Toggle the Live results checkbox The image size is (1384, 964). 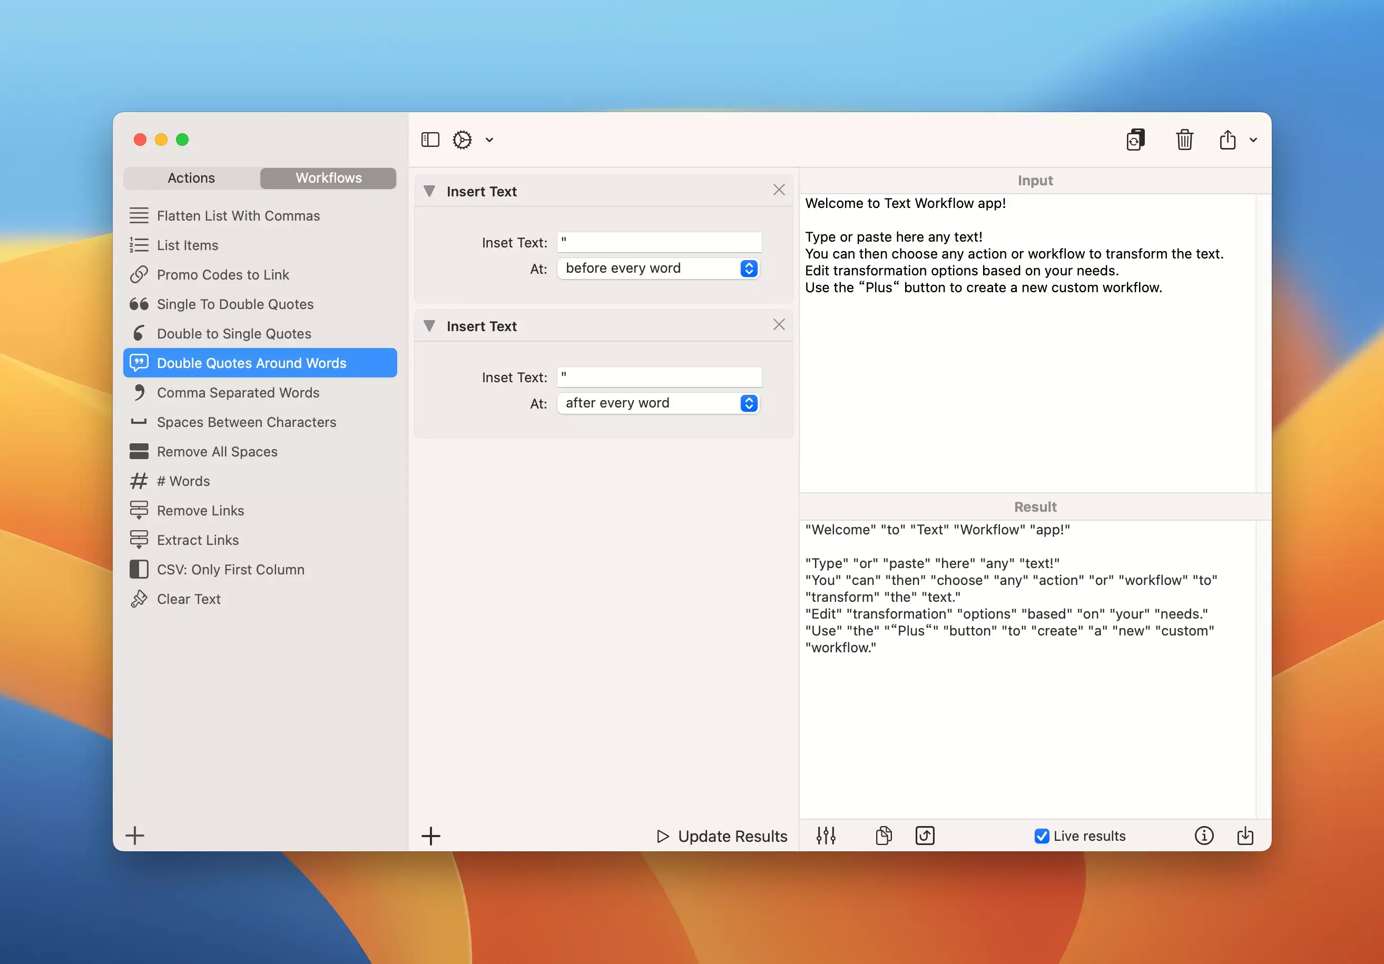coord(1042,836)
